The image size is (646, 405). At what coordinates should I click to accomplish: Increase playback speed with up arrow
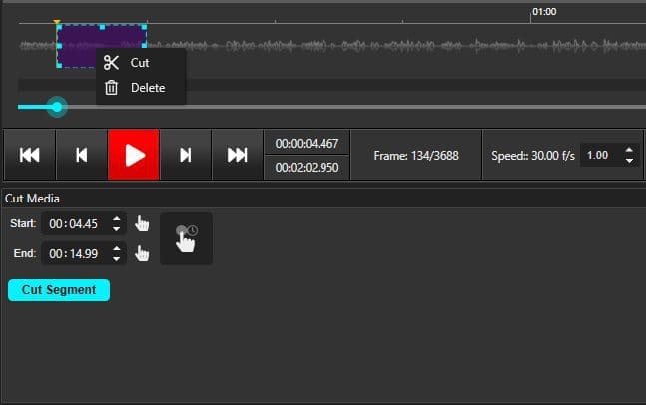(x=628, y=151)
